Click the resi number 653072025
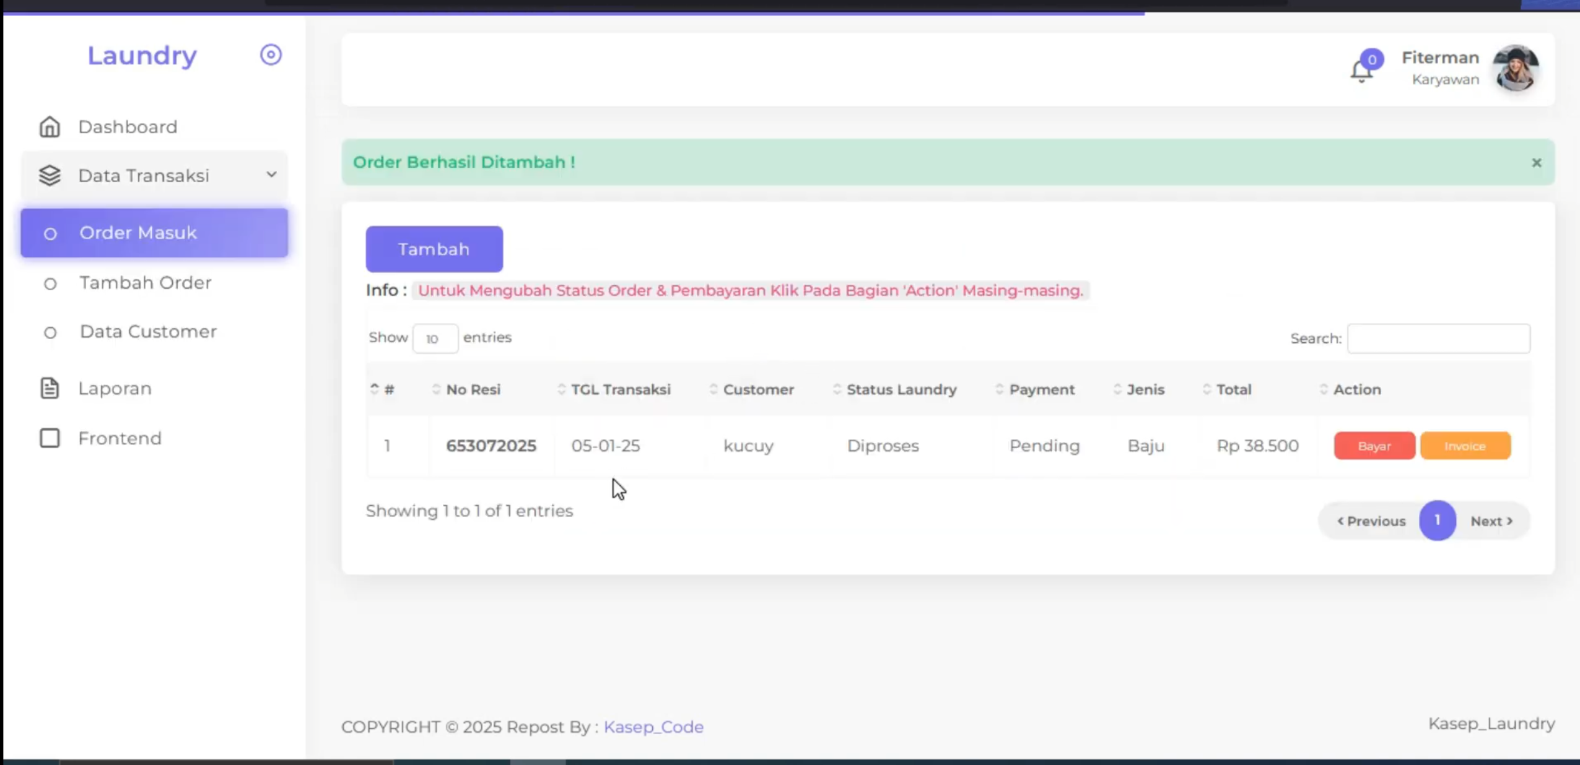Viewport: 1580px width, 765px height. [491, 446]
